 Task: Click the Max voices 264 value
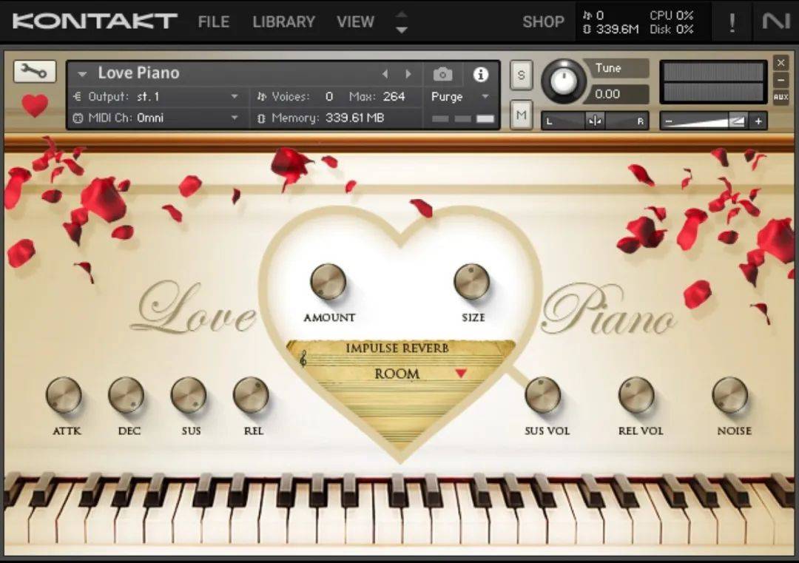click(394, 96)
